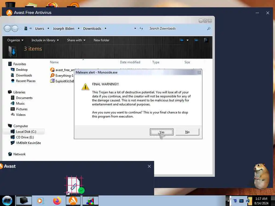
Task: Click the Downloads breadcrumb segment
Action: click(92, 28)
